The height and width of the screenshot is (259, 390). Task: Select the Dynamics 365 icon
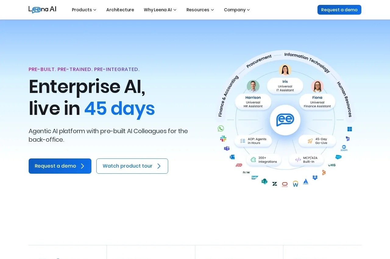348,139
